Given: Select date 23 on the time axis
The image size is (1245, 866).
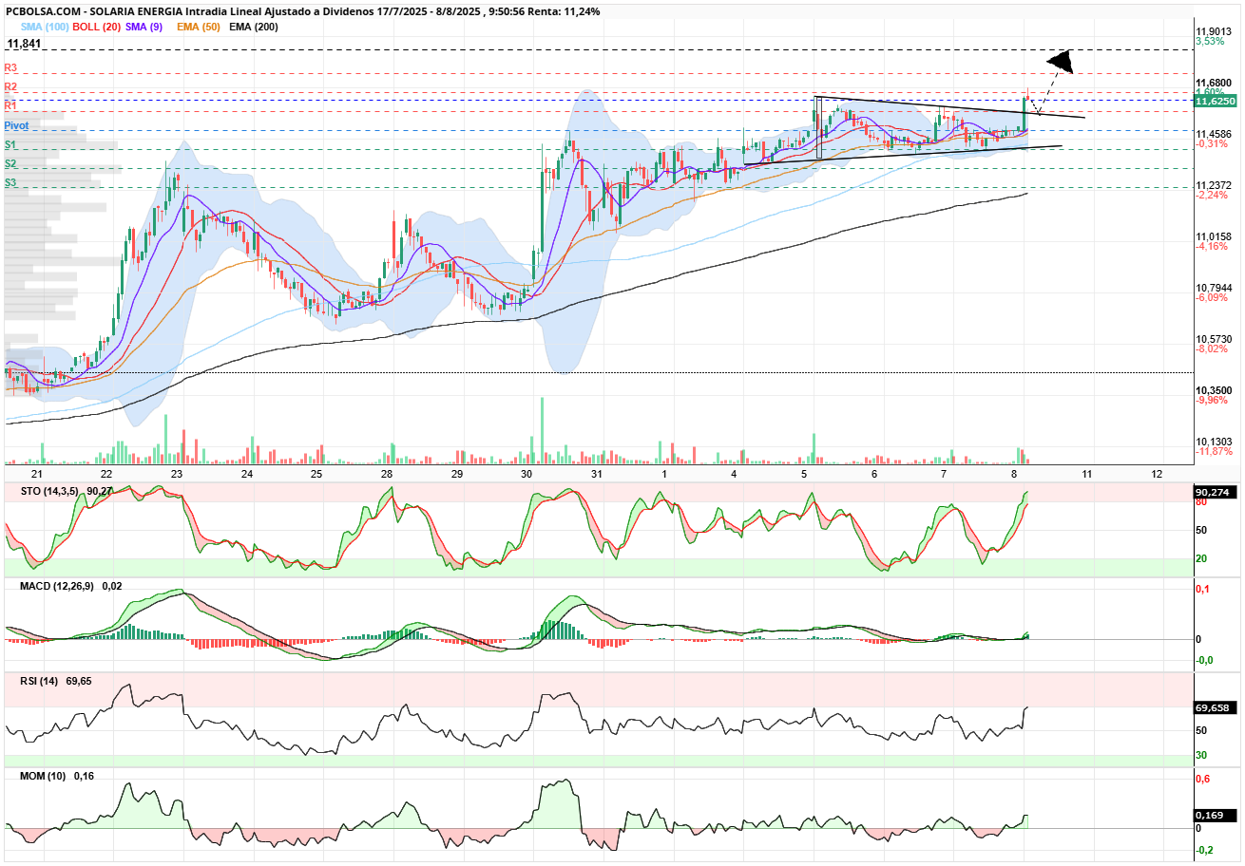Looking at the screenshot, I should pos(177,474).
